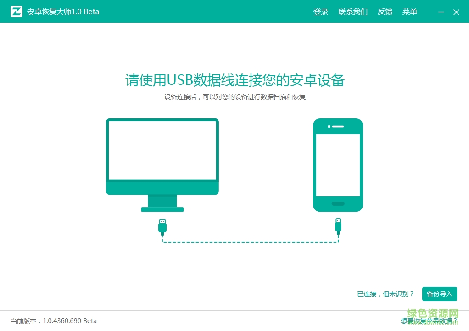Image resolution: width=469 pixels, height=331 pixels.
Task: Click the Z logo icon in title bar
Action: 17,11
